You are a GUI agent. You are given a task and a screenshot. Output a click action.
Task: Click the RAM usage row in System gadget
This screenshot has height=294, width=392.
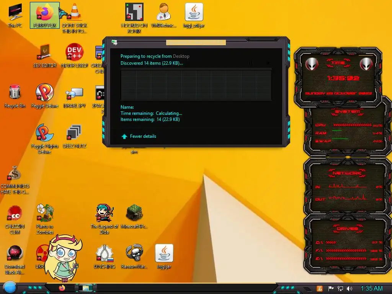click(349, 133)
